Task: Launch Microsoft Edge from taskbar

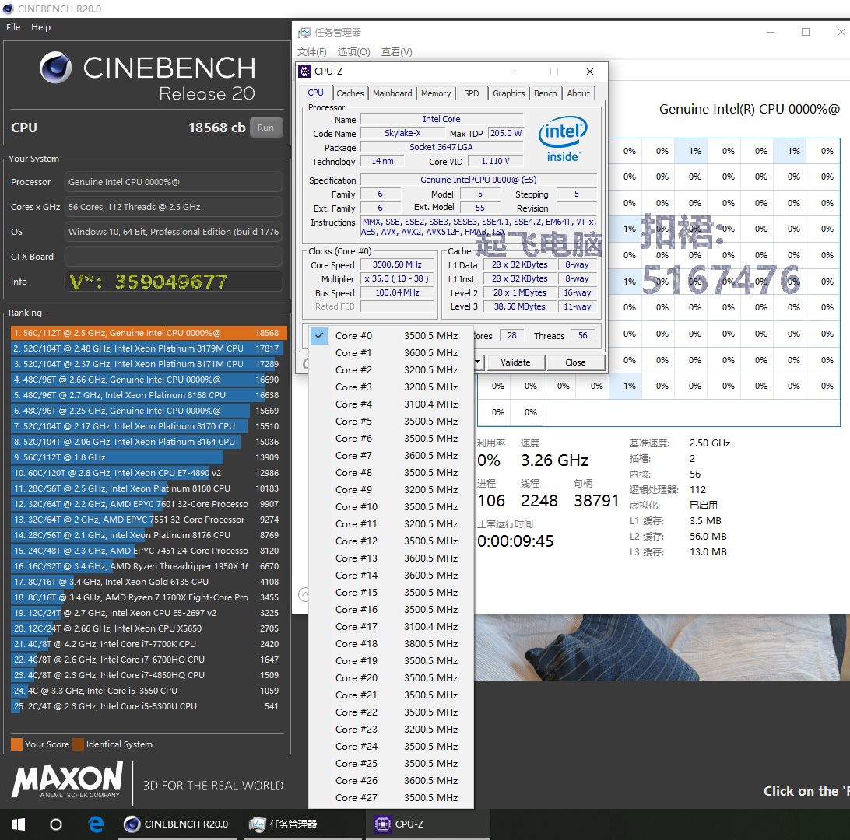Action: coord(96,824)
